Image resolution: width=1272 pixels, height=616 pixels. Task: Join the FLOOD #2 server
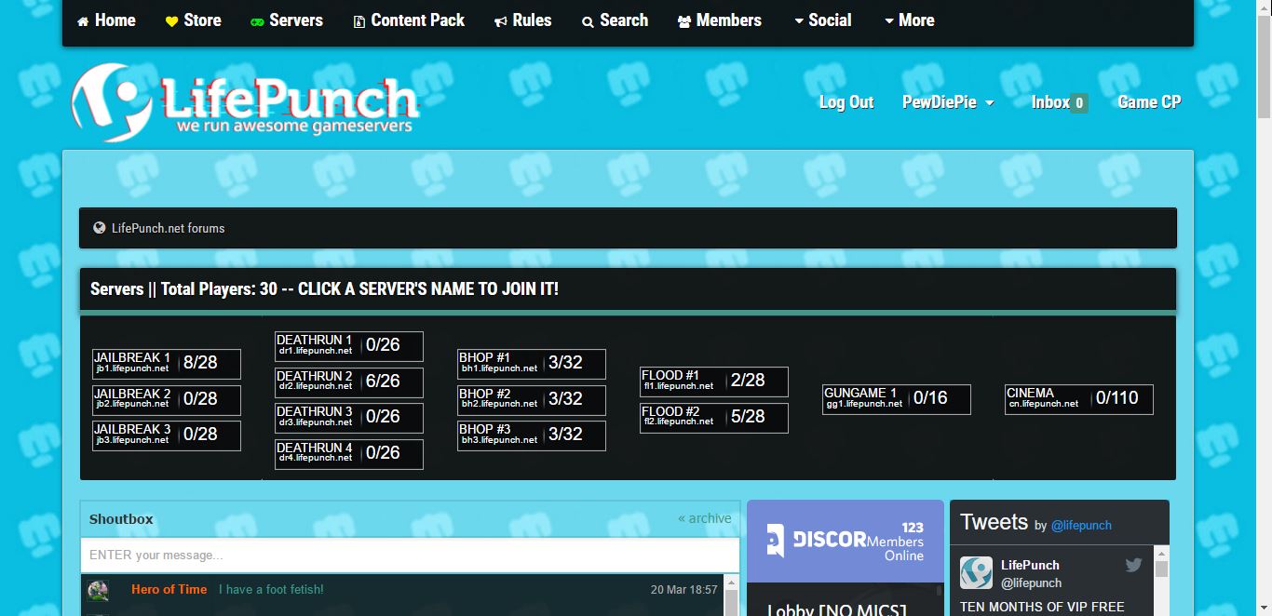670,411
